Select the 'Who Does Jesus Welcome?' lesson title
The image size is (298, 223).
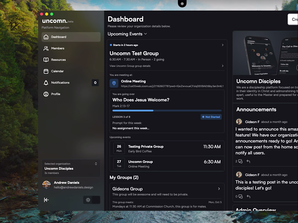[141, 100]
